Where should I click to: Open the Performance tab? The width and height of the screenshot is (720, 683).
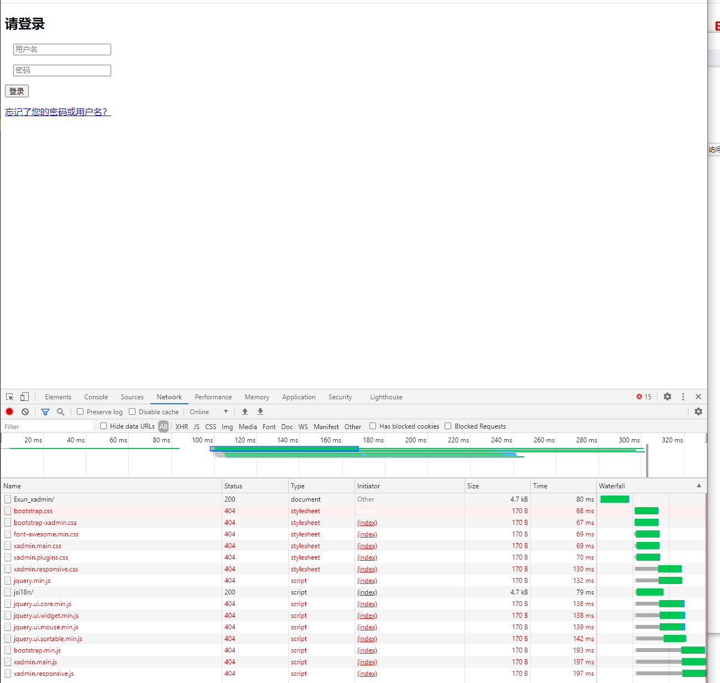coord(213,397)
